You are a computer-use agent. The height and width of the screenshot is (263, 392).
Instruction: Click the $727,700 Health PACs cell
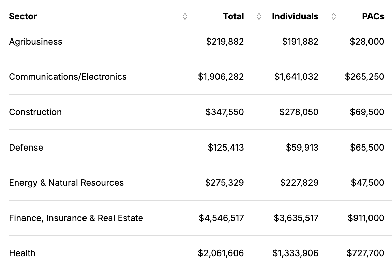click(x=365, y=253)
